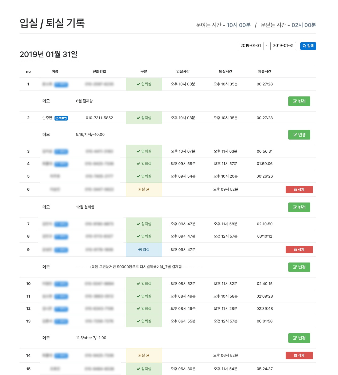Click the 외부인 badge next to 손주연
This screenshot has width=338, height=375.
coord(61,118)
